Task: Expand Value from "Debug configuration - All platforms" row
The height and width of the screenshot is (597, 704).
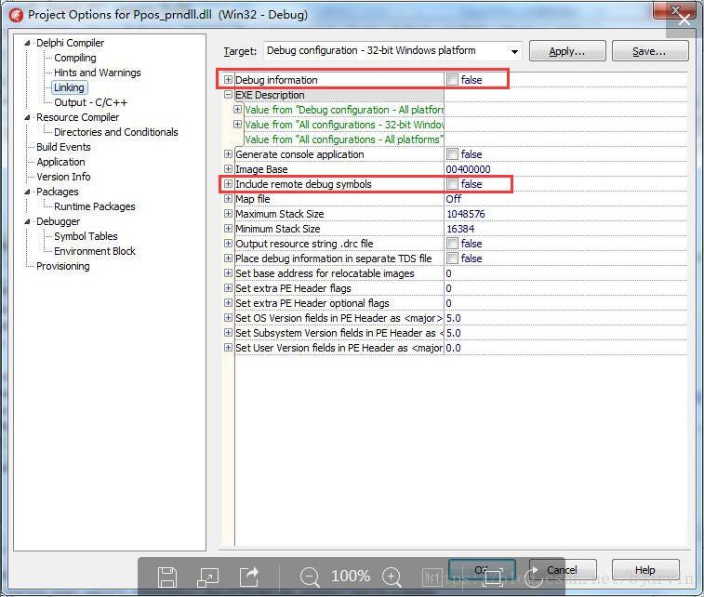Action: point(237,109)
